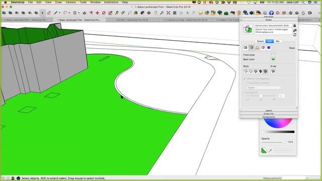Select the arrow Select tool in toolbar
The height and width of the screenshot is (181, 322).
pos(42,13)
